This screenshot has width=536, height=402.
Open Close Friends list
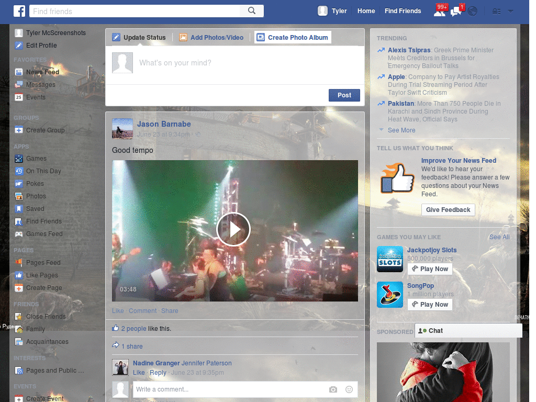point(40,317)
